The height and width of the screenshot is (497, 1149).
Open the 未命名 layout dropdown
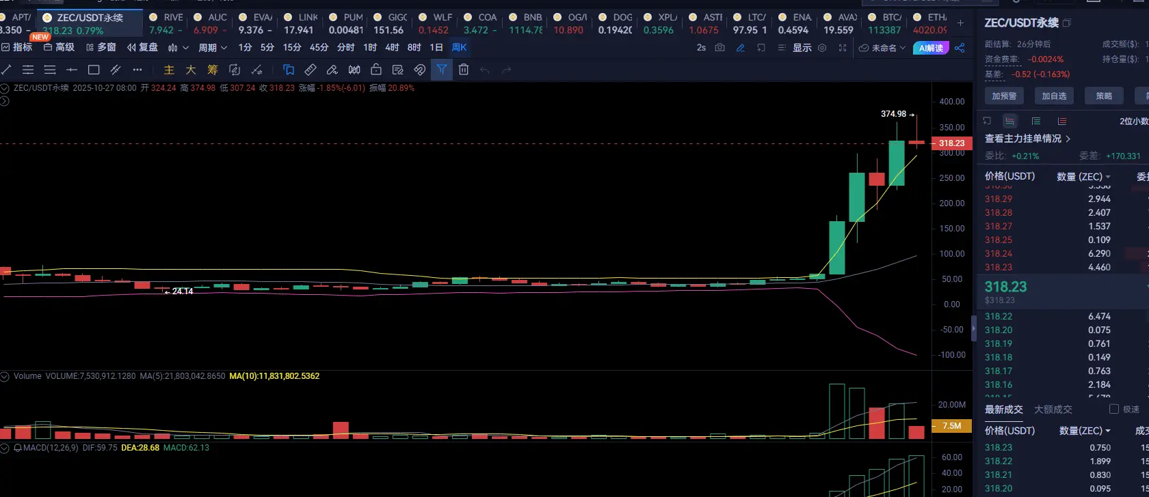pyautogui.click(x=883, y=48)
